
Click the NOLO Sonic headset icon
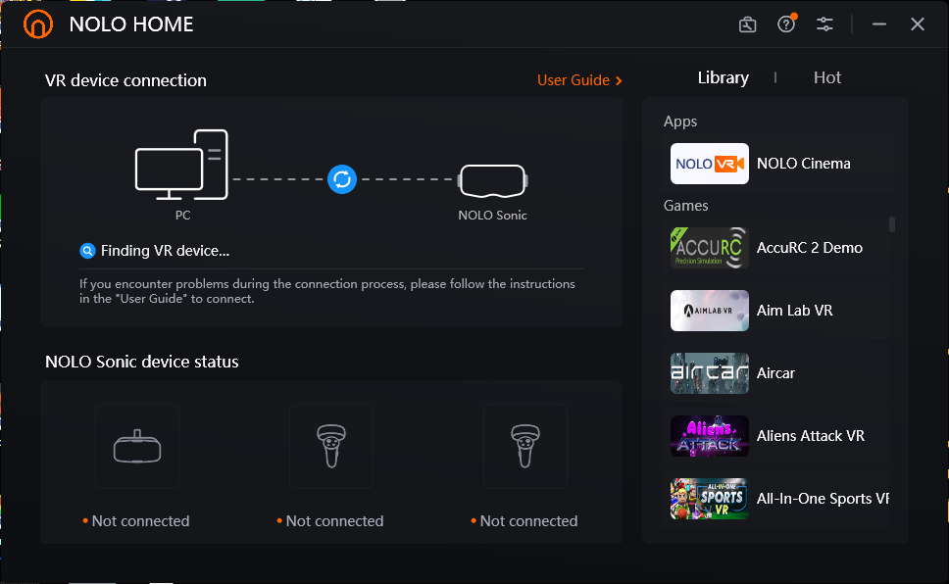point(493,180)
